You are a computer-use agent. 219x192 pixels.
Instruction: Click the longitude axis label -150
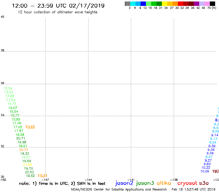pos(3,180)
